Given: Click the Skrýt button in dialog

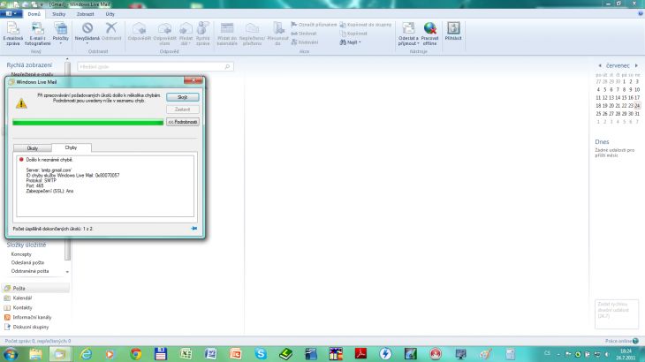Looking at the screenshot, I should click(x=183, y=97).
